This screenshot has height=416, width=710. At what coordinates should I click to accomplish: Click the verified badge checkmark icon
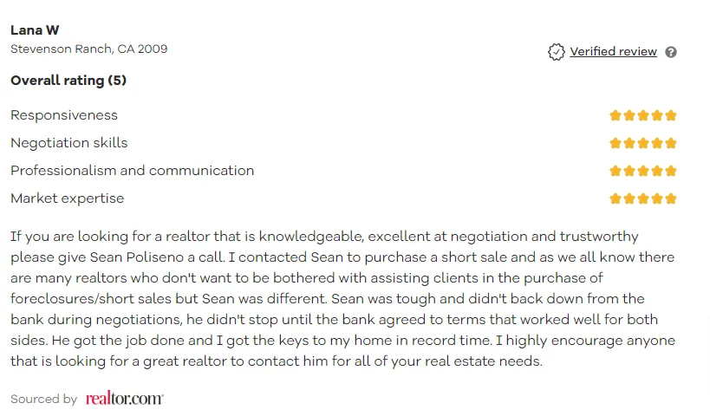tap(556, 52)
